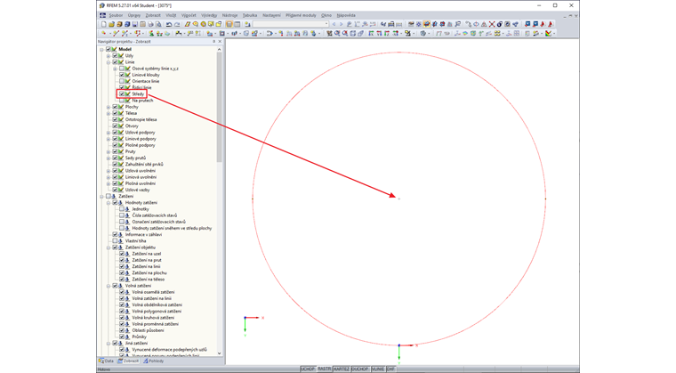The height and width of the screenshot is (373, 676).
Task: Enable the Jednotky checkbox
Action: (122, 209)
